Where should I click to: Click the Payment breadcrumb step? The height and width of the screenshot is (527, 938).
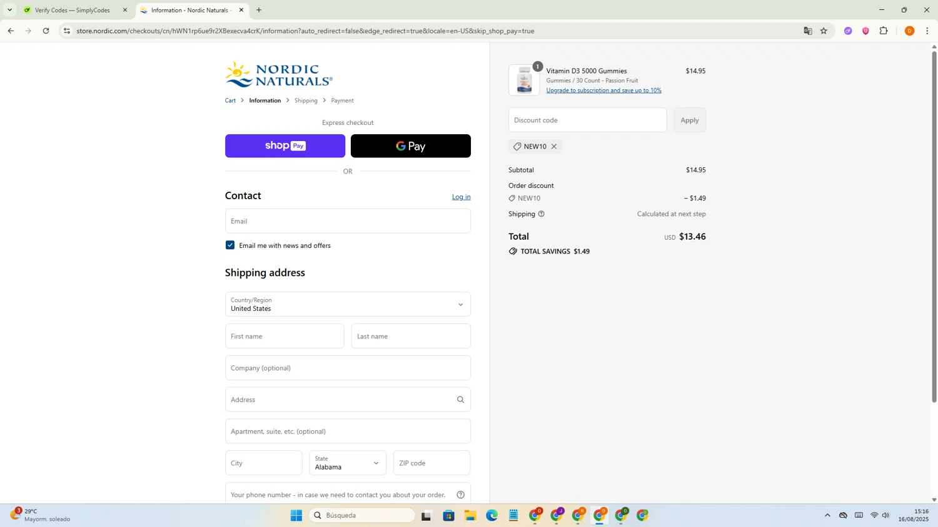tap(342, 101)
